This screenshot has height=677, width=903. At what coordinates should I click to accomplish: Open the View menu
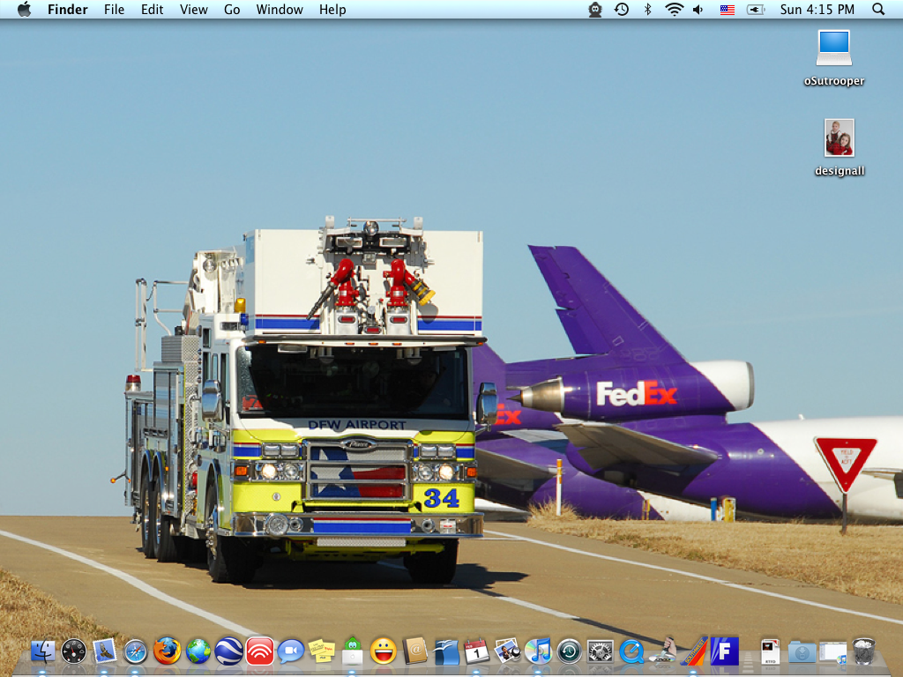[x=193, y=9]
